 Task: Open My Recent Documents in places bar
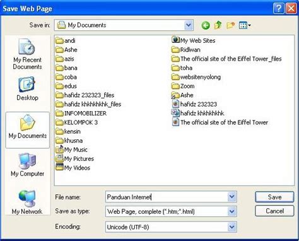pyautogui.click(x=27, y=54)
